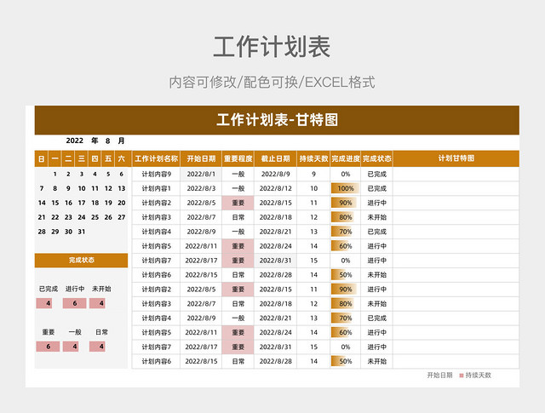Select calendar date 1

[x=54, y=175]
